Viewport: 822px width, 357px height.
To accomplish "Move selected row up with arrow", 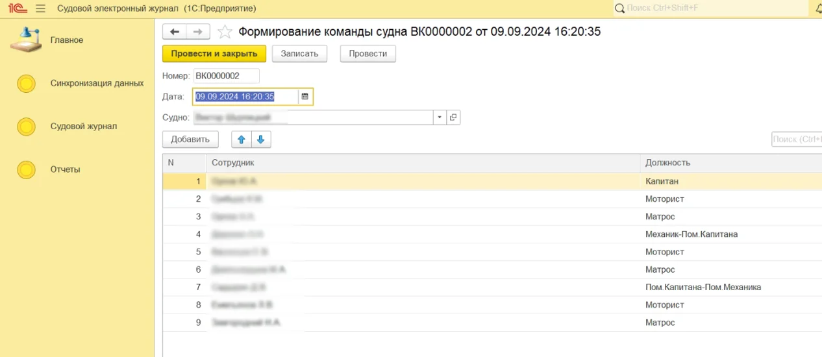I will click(x=242, y=140).
